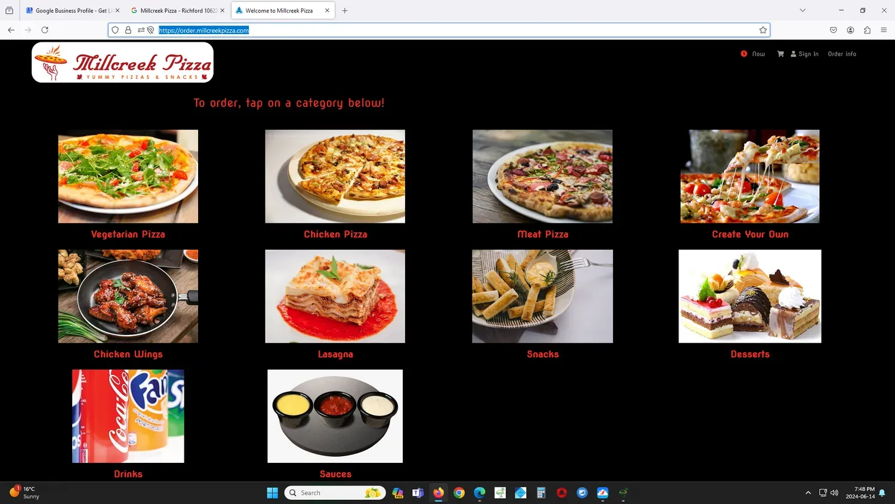Open the Order info link

(x=842, y=54)
